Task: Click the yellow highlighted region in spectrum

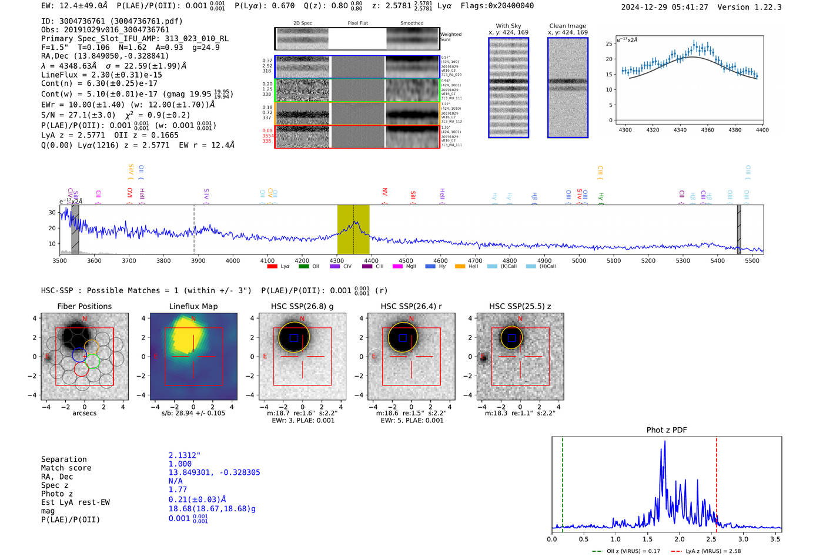Action: tap(353, 229)
